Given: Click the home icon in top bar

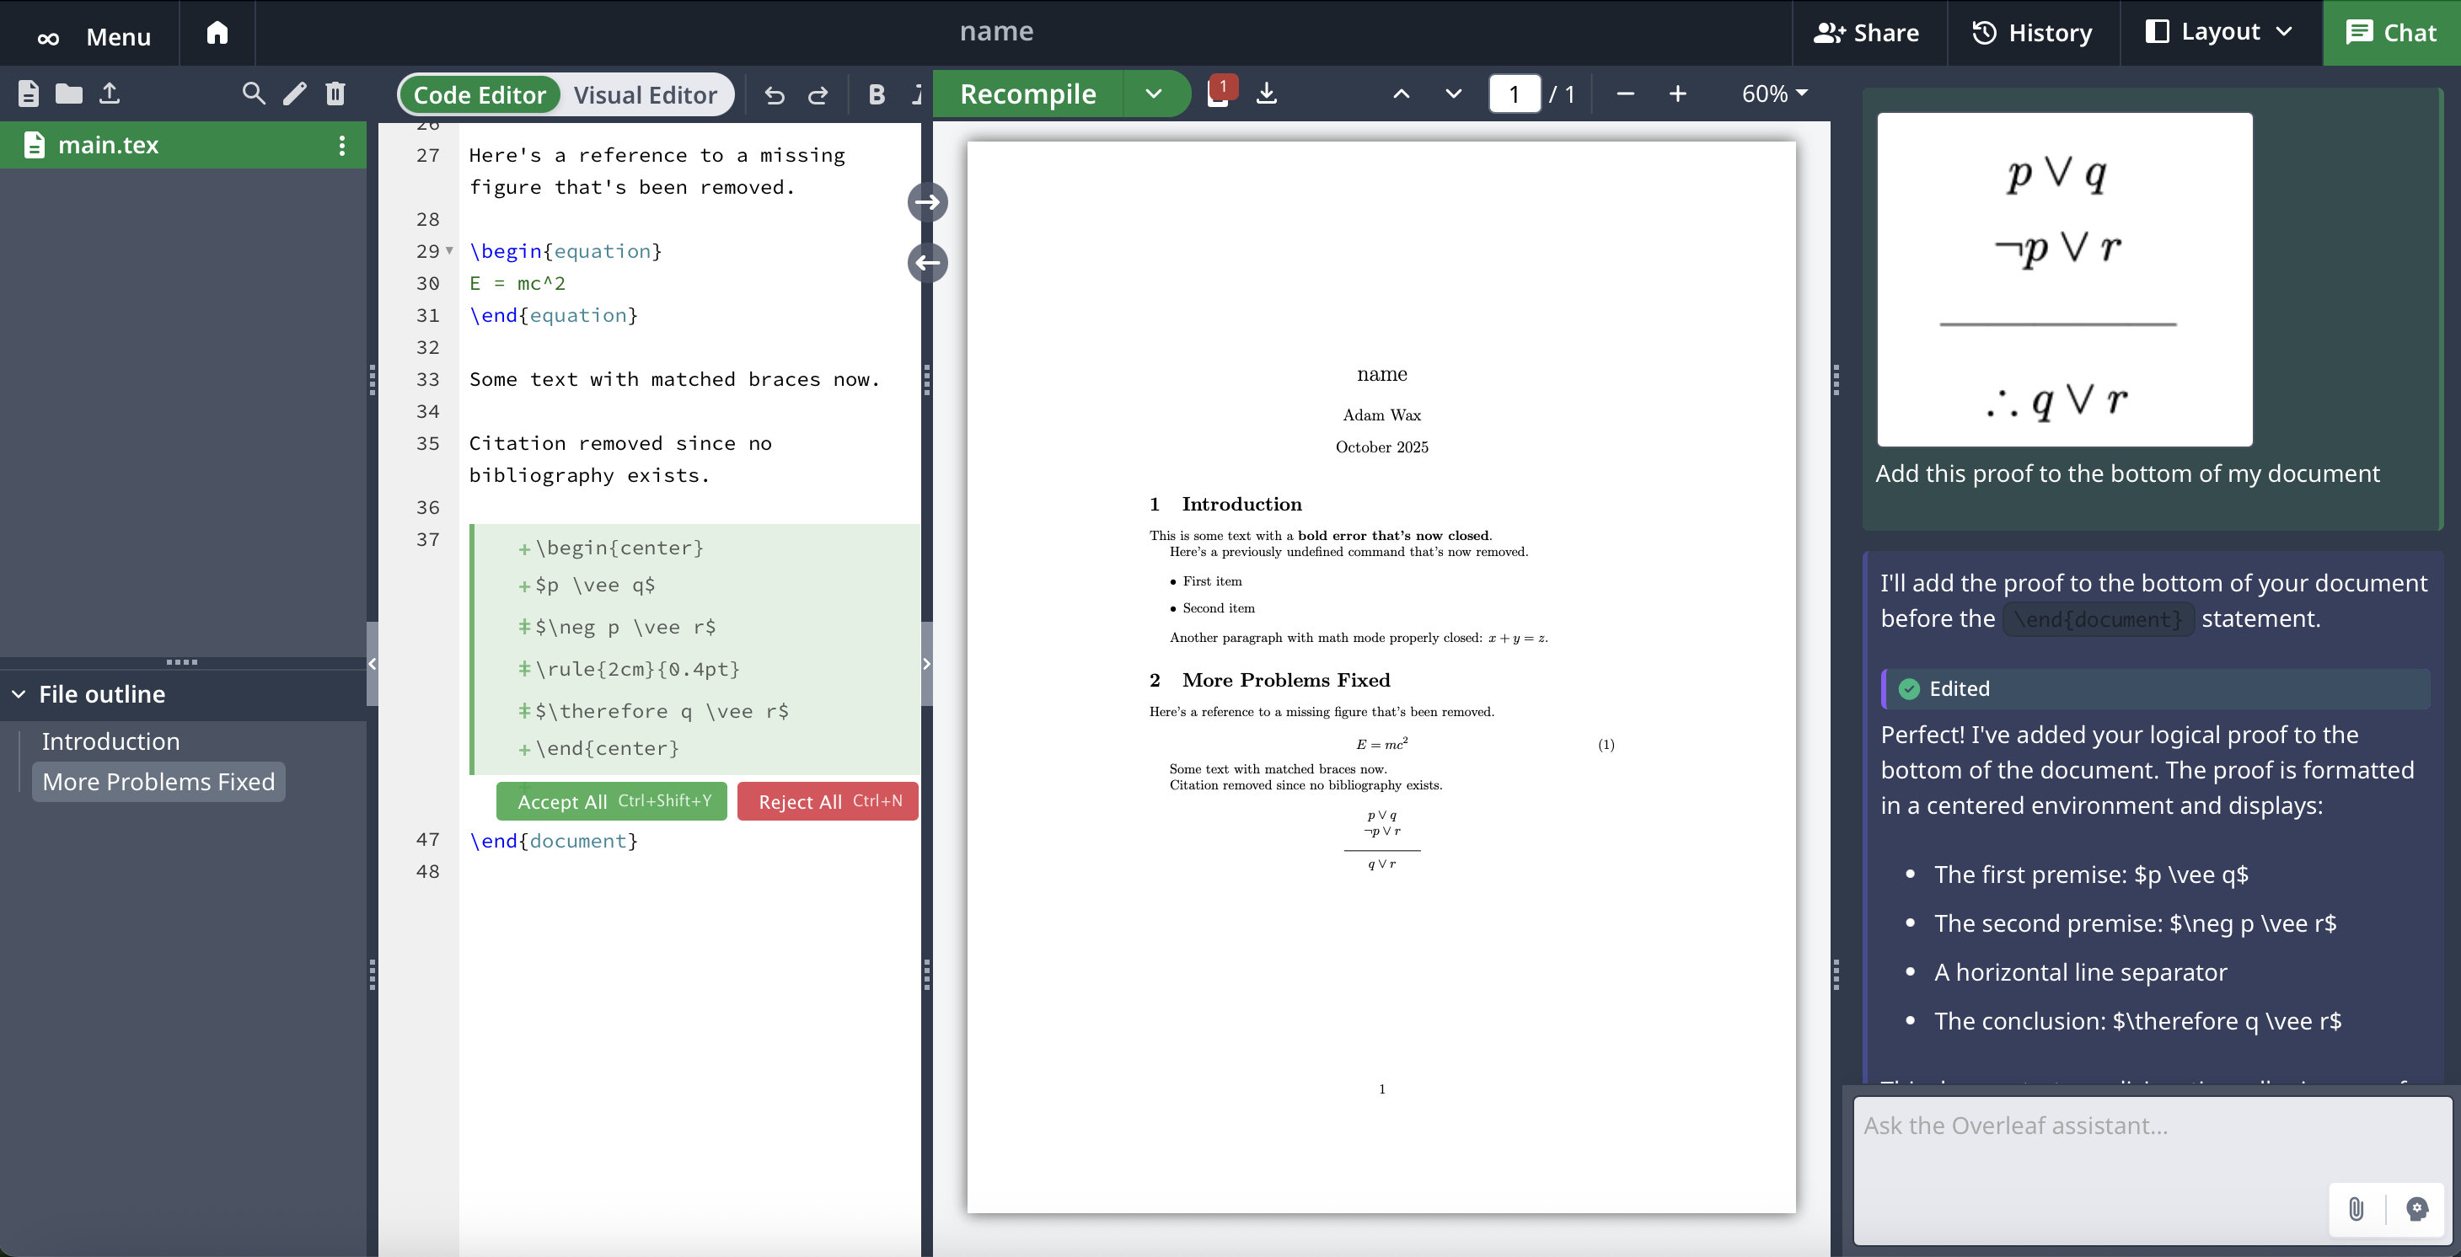Looking at the screenshot, I should (x=217, y=34).
